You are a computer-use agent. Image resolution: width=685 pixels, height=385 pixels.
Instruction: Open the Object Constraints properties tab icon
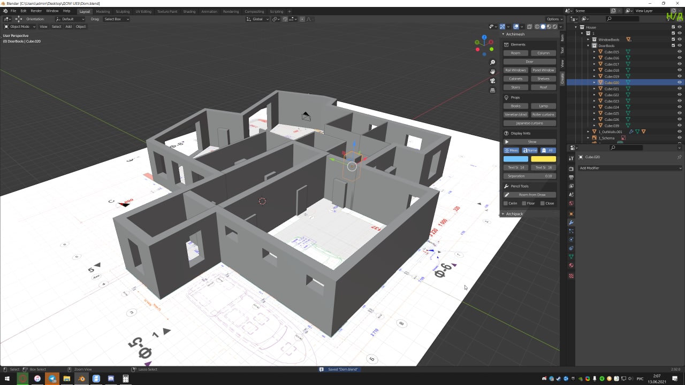[x=571, y=248]
